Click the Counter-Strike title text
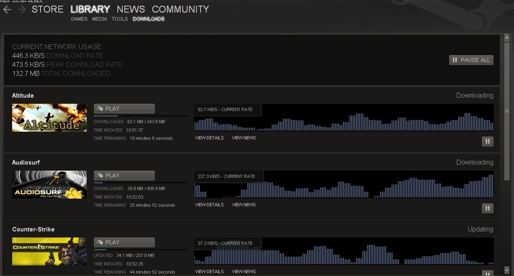Screen dimensions: 514x276 (x=33, y=229)
